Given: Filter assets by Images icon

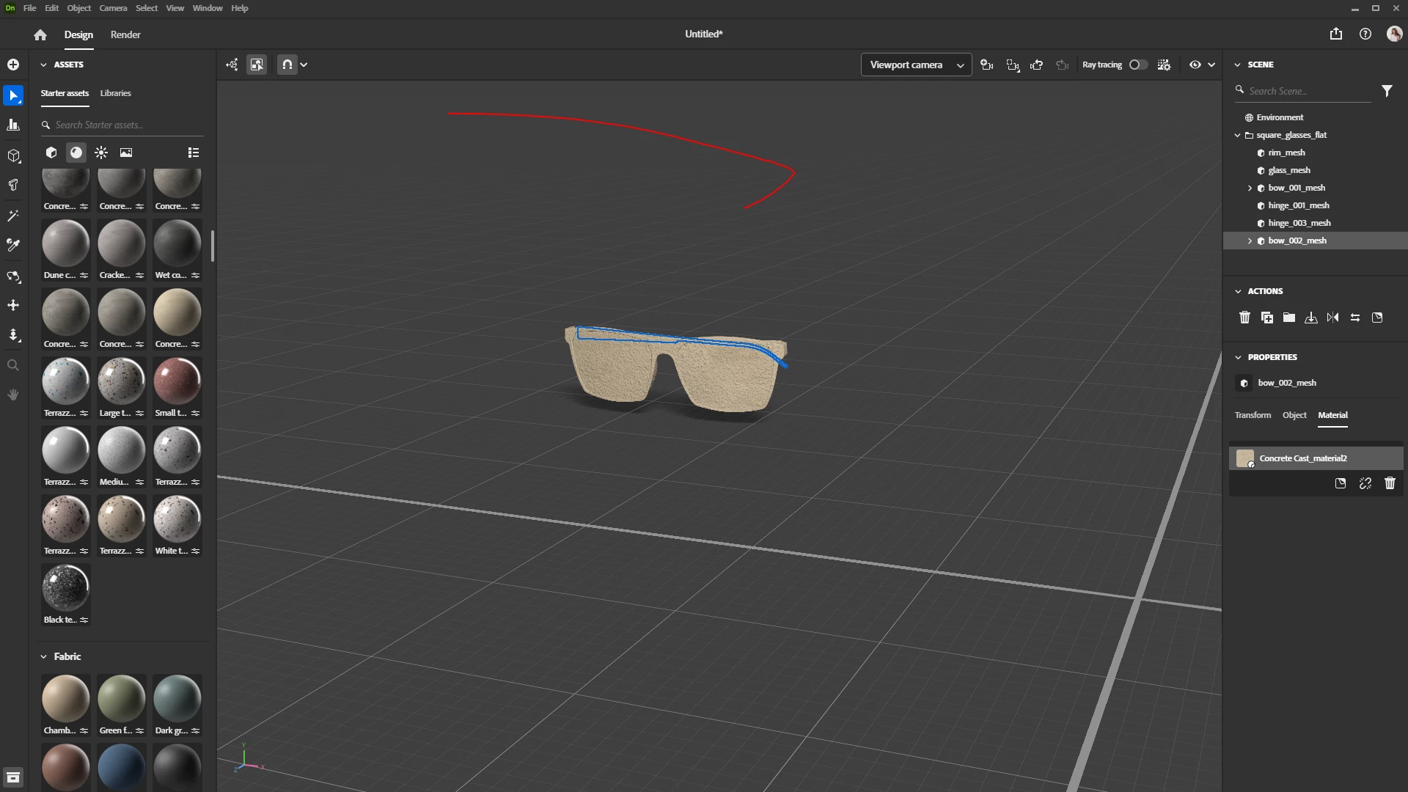Looking at the screenshot, I should 126,153.
